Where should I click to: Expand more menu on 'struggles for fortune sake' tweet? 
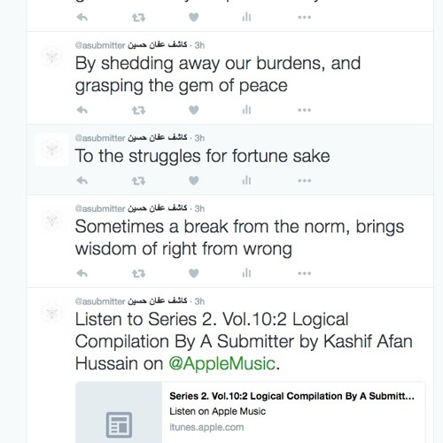(305, 181)
